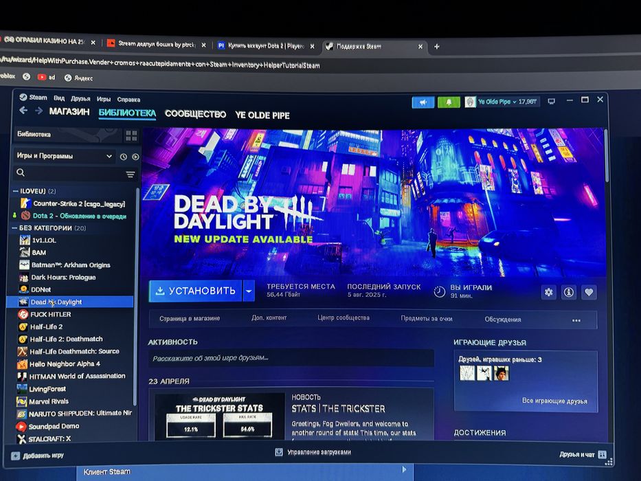Click Управление загрузками at bottom
The width and height of the screenshot is (641, 481).
tap(319, 452)
